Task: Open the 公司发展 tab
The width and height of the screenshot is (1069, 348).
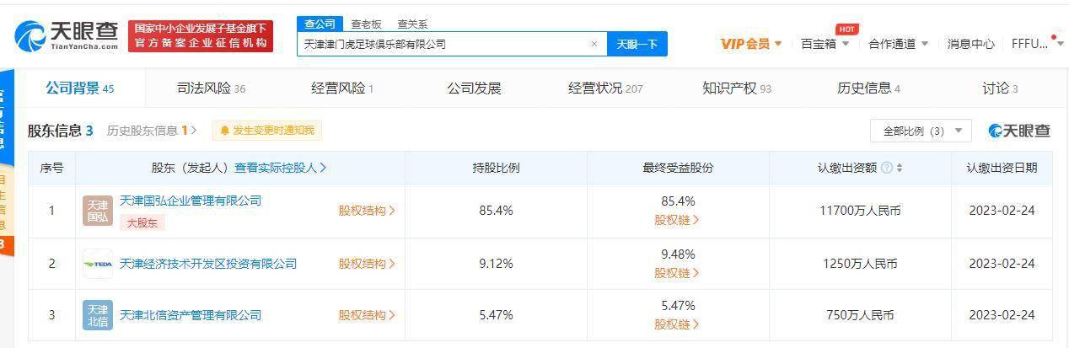Action: click(474, 88)
